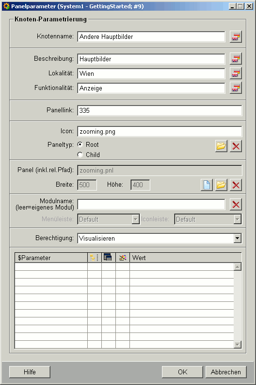Image resolution: width=256 pixels, height=385 pixels.
Task: Click the Hilfe button
Action: pyautogui.click(x=30, y=372)
